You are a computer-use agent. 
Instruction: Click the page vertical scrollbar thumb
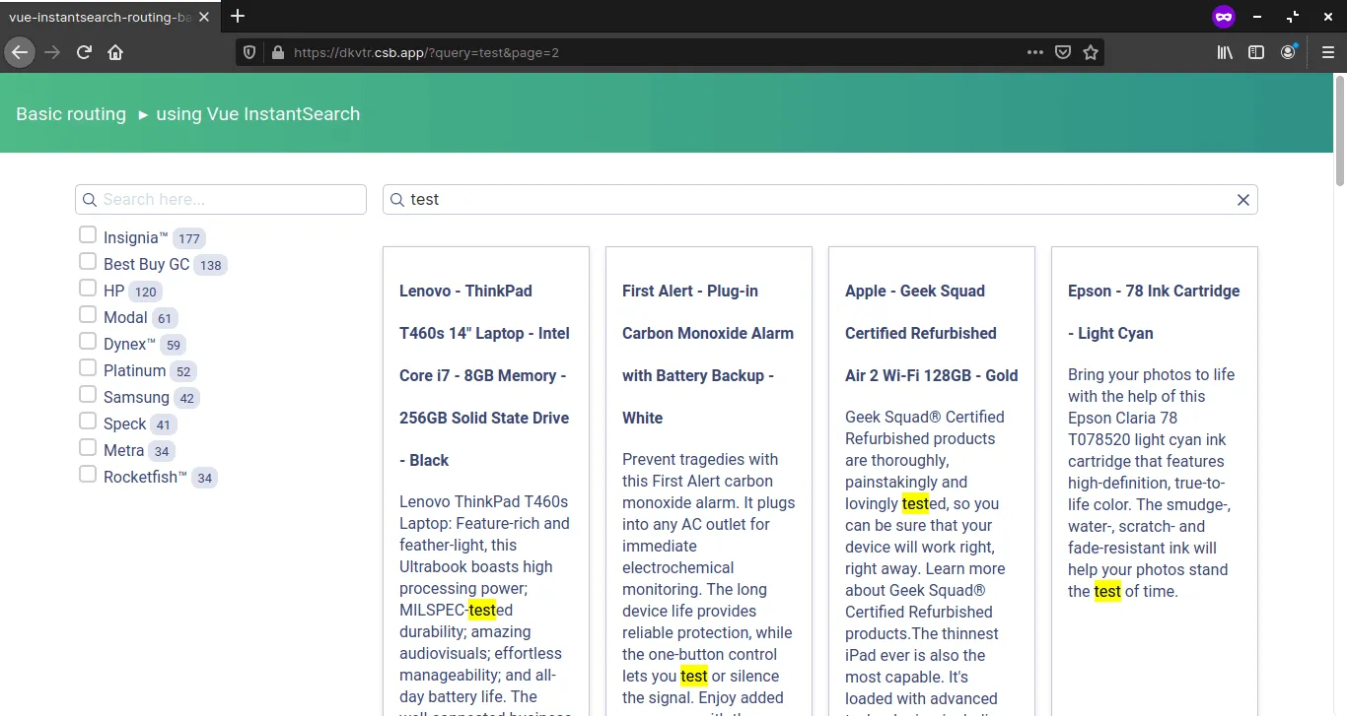tap(1340, 129)
